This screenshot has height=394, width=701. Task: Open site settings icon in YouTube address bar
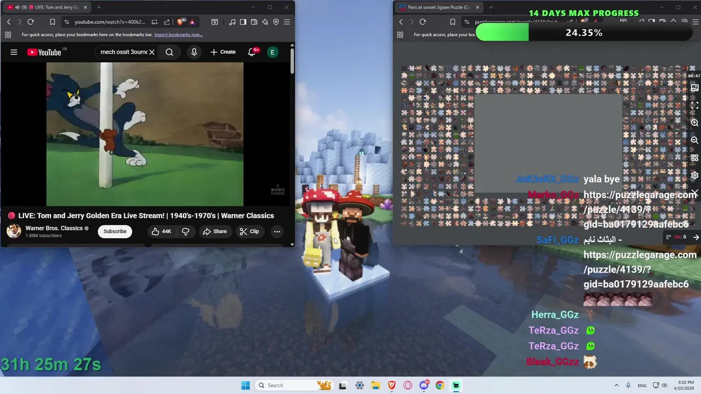point(66,22)
